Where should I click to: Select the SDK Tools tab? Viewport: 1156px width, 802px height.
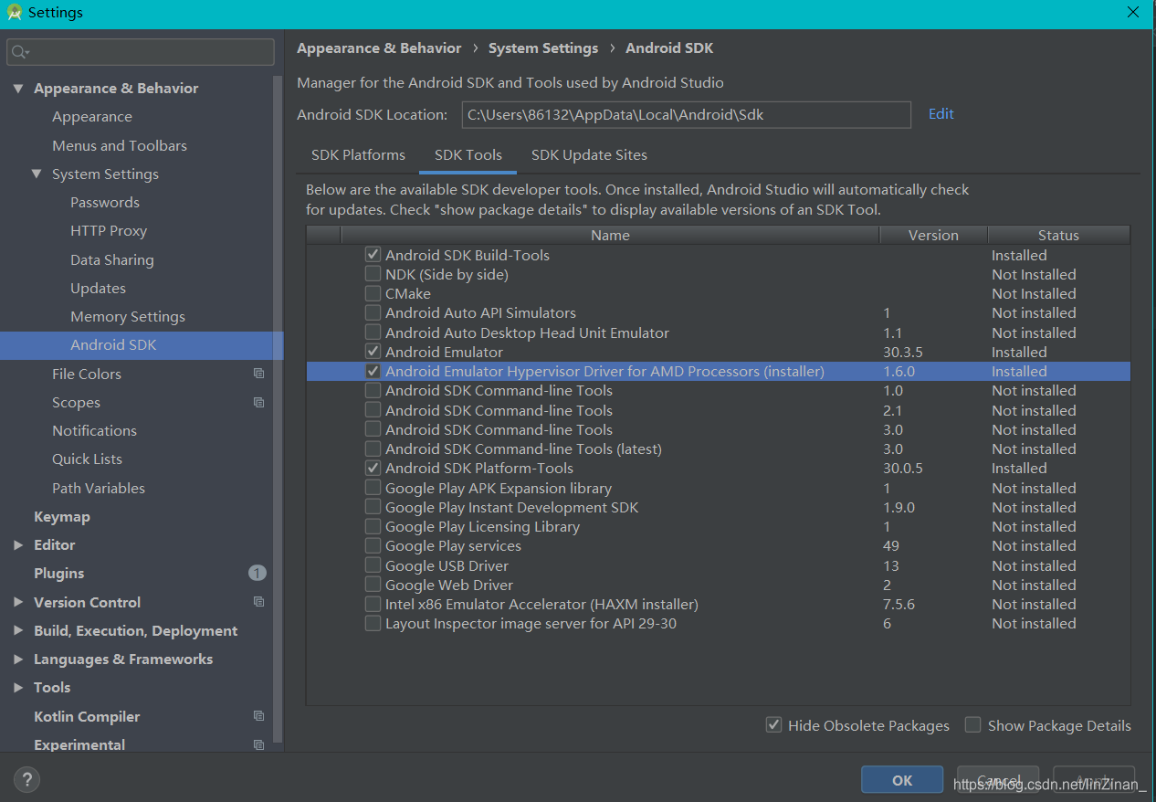pos(468,155)
